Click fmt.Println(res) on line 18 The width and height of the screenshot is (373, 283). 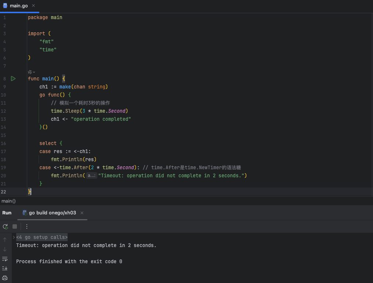tap(73, 159)
